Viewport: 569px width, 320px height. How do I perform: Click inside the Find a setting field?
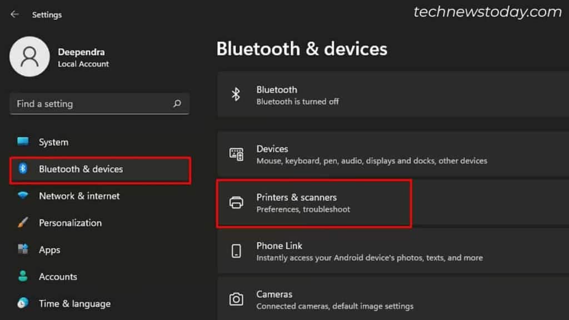pos(83,104)
